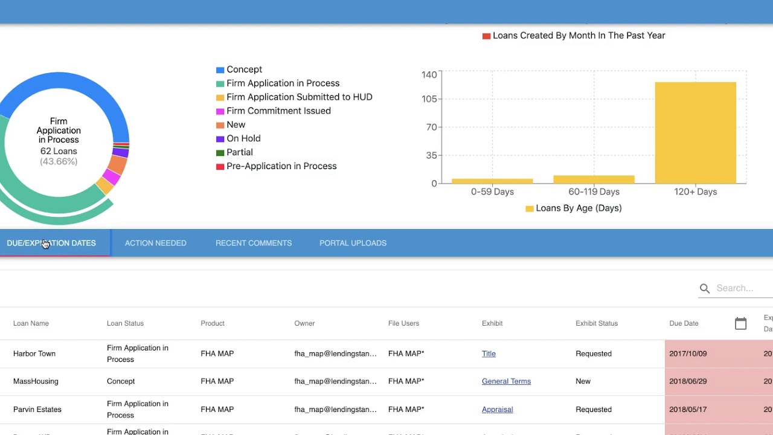The height and width of the screenshot is (435, 773).
Task: Open the General Terms exhibit link
Action: tap(506, 381)
